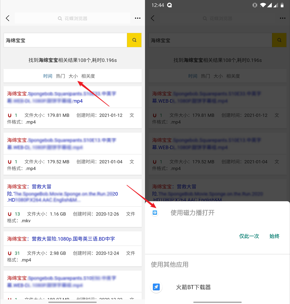
Task: Tap 花蝶浏览器 address bar in left screen
Action: (73, 18)
